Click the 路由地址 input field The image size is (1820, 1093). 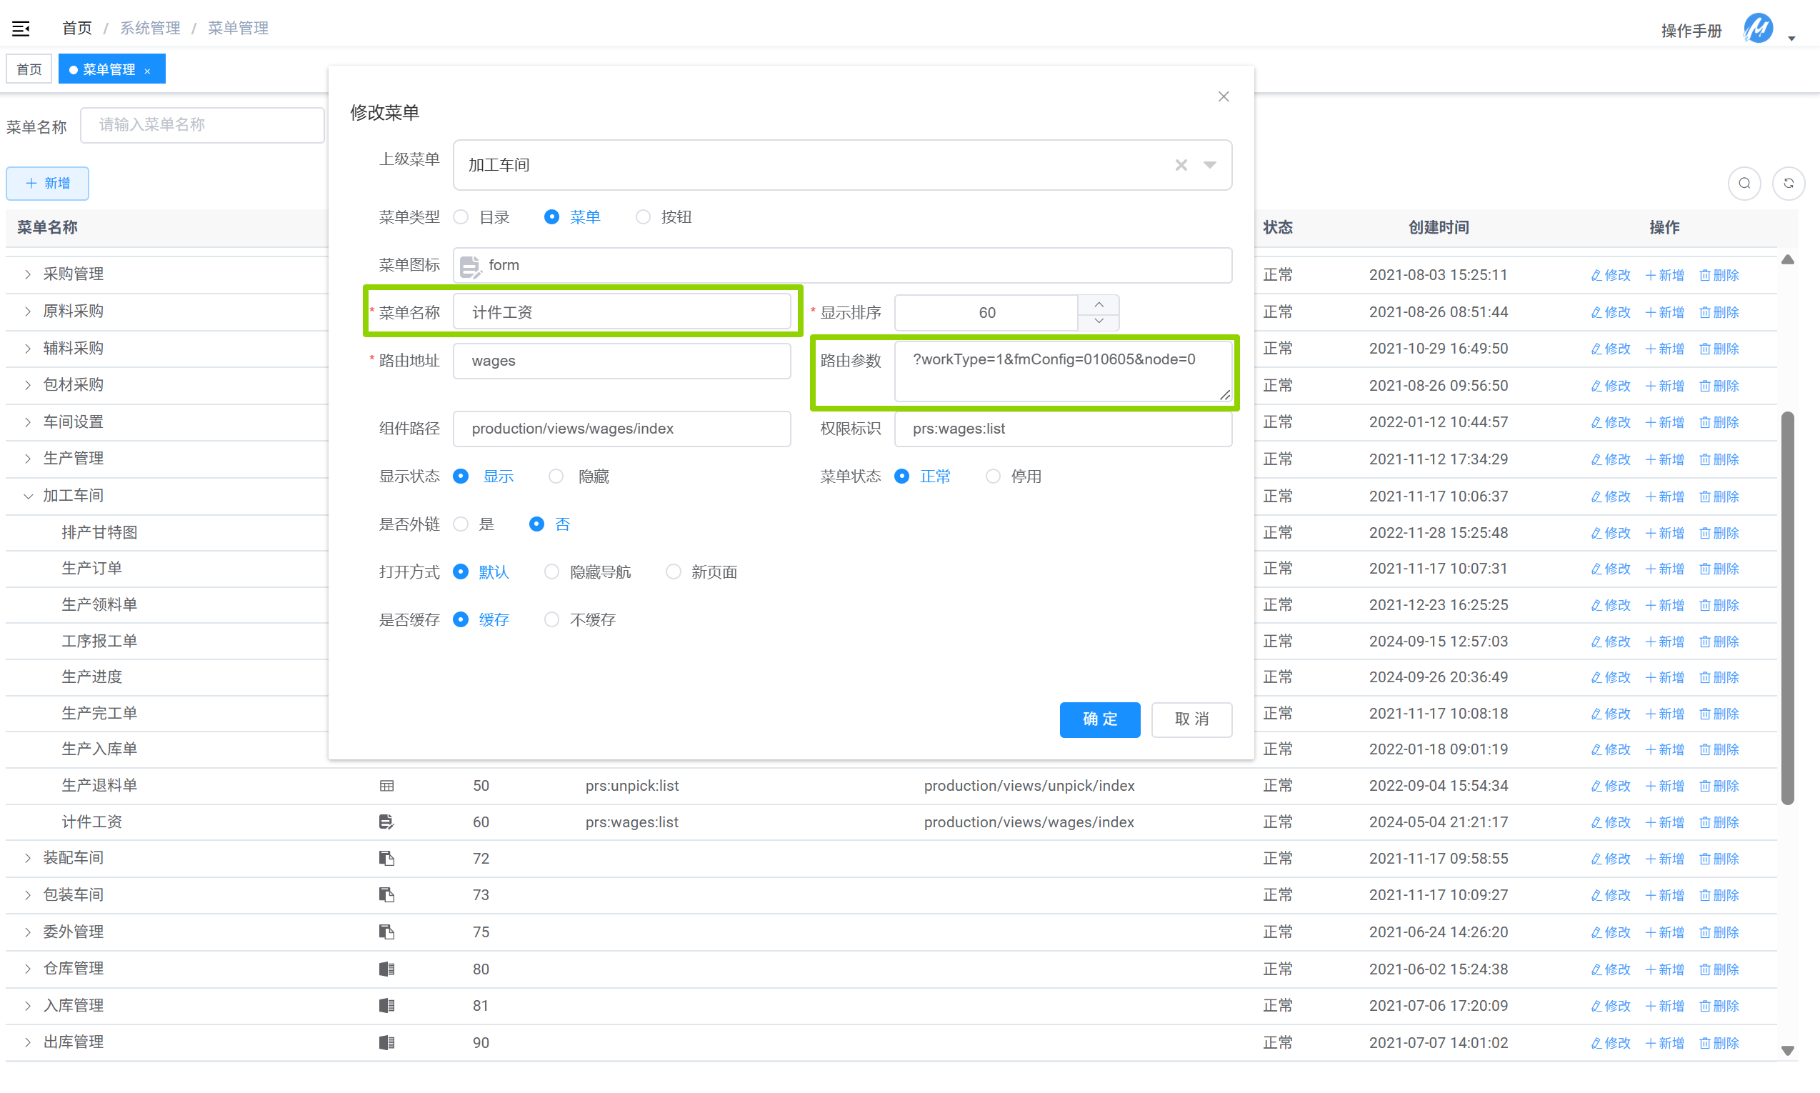click(621, 361)
